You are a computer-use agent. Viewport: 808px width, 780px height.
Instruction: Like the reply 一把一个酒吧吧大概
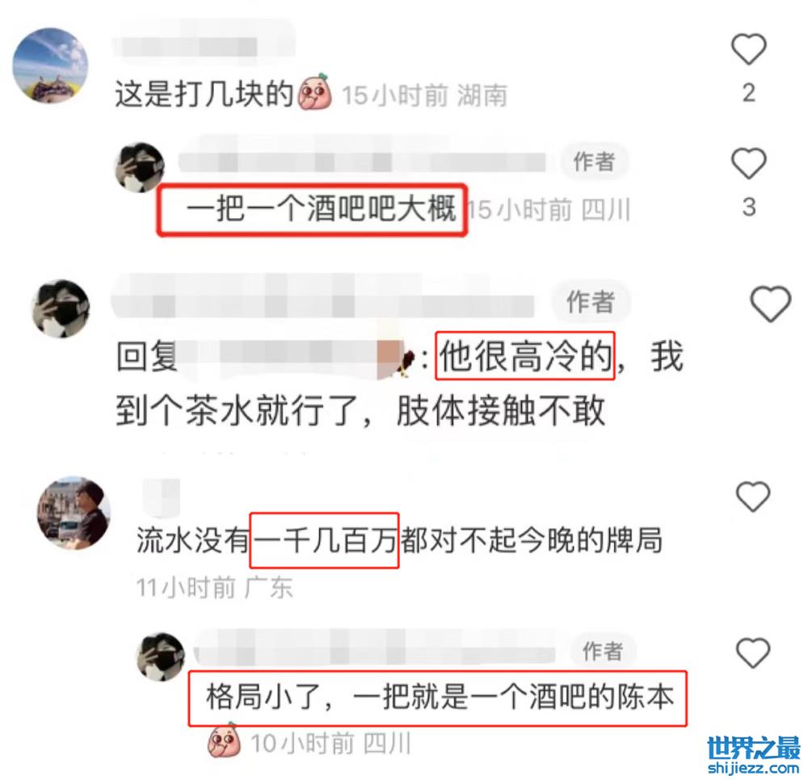[x=749, y=163]
